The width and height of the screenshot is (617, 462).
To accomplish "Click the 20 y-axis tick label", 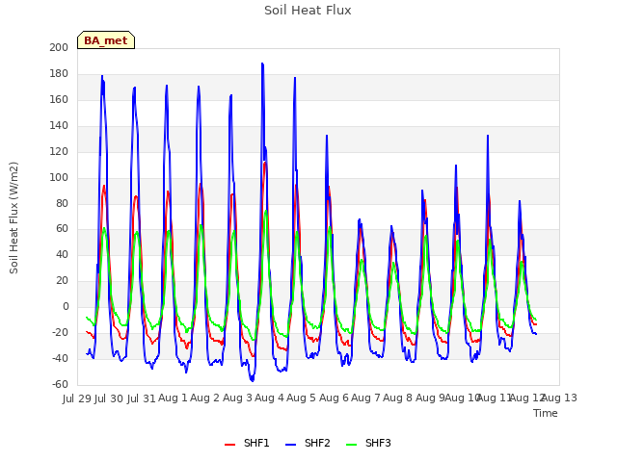I will coord(62,280).
